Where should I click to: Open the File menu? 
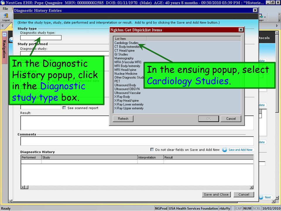(x=5, y=8)
